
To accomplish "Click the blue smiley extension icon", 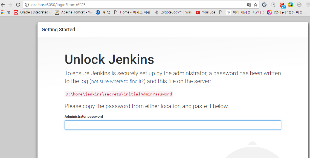I will [x=264, y=5].
